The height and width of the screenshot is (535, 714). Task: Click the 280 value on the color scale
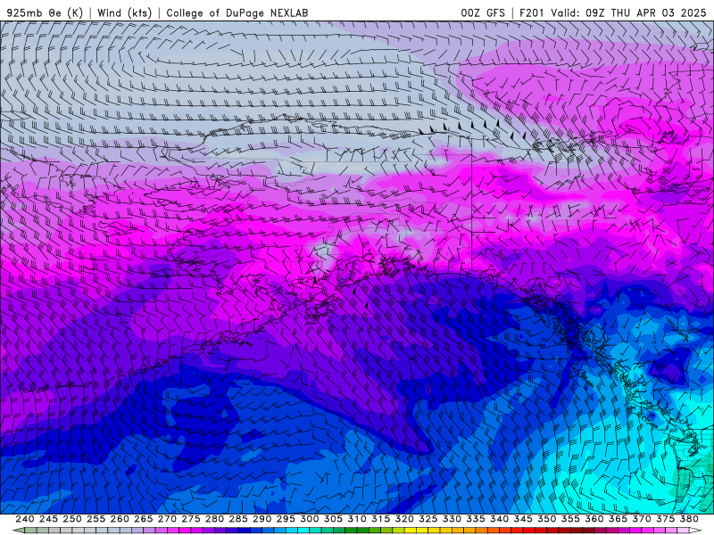[214, 519]
